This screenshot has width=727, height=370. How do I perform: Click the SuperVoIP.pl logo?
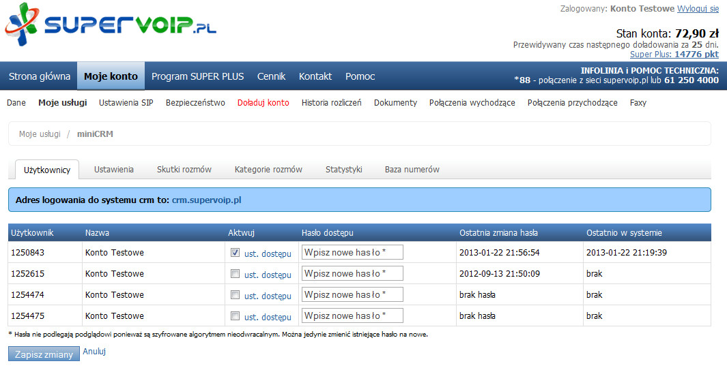[111, 25]
